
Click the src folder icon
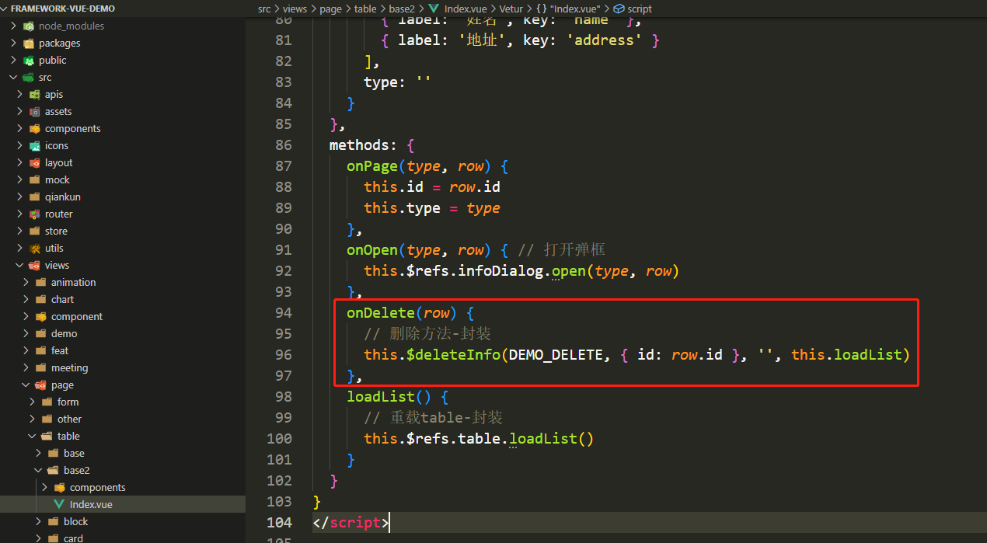click(29, 77)
